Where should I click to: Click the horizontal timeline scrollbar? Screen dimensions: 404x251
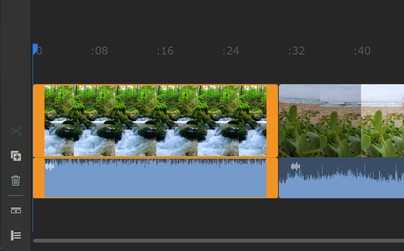[x=219, y=241]
